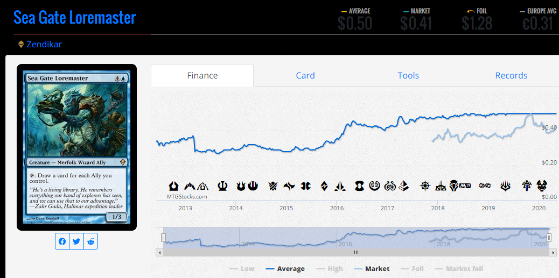
Task: Click the Theros set symbol on chart
Action: tap(222, 186)
